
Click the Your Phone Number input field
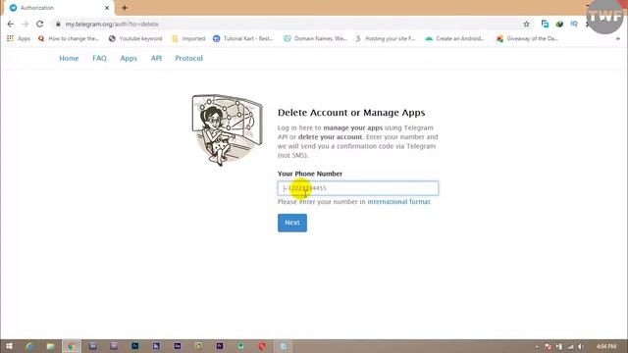click(x=358, y=188)
